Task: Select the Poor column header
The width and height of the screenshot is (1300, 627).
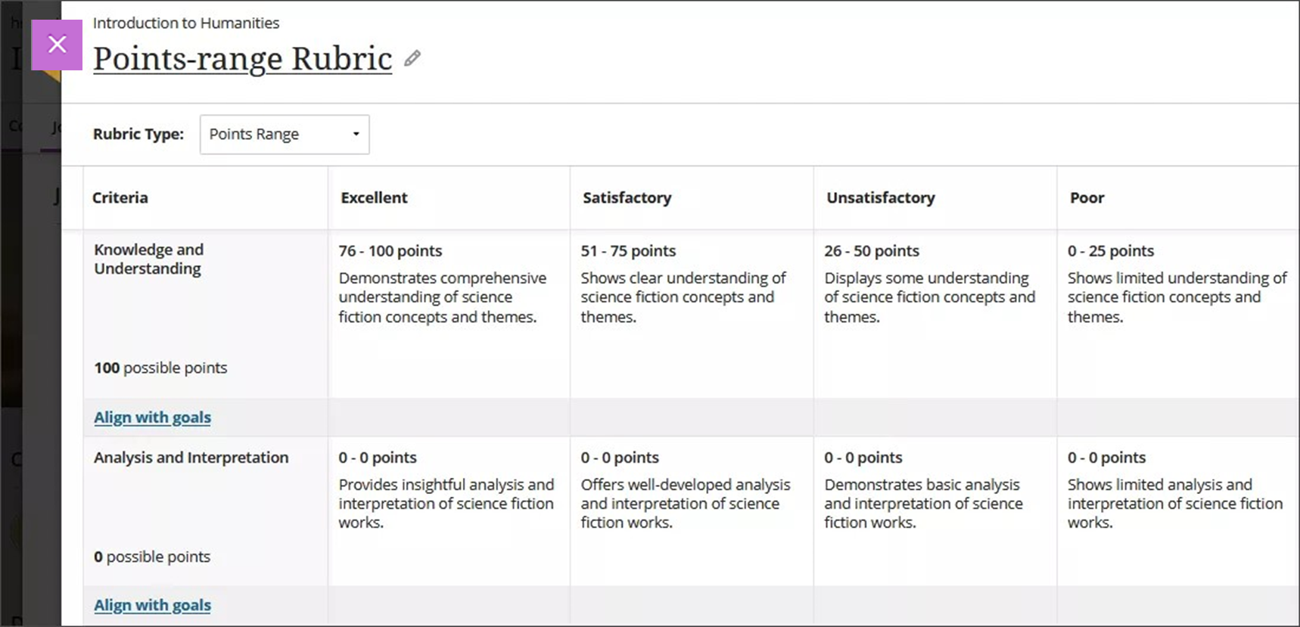Action: 1087,197
